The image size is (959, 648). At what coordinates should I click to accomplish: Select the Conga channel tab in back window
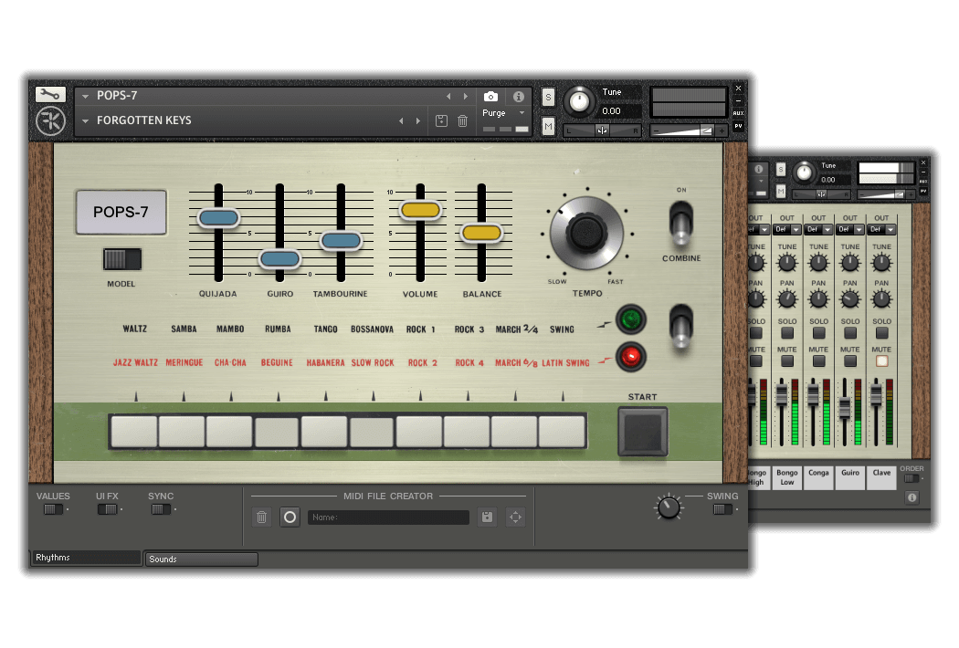pos(818,477)
